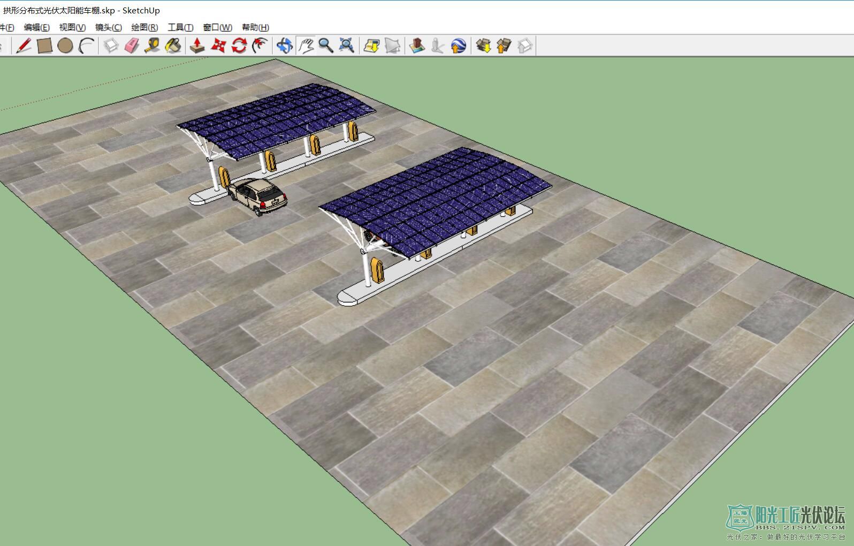
Task: Click the Zoom Extents tool
Action: coord(347,45)
